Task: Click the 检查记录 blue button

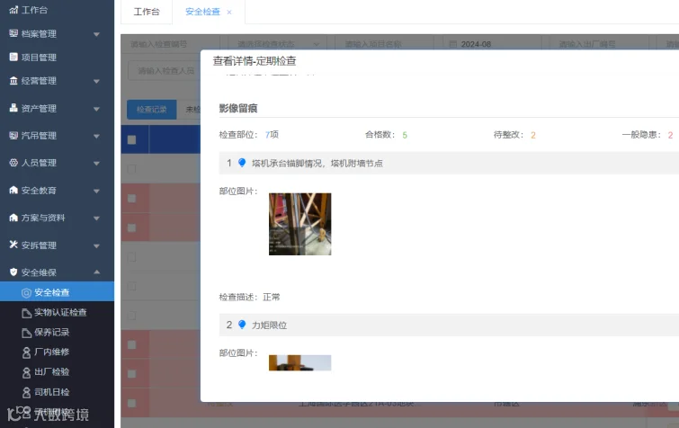Action: [x=152, y=110]
